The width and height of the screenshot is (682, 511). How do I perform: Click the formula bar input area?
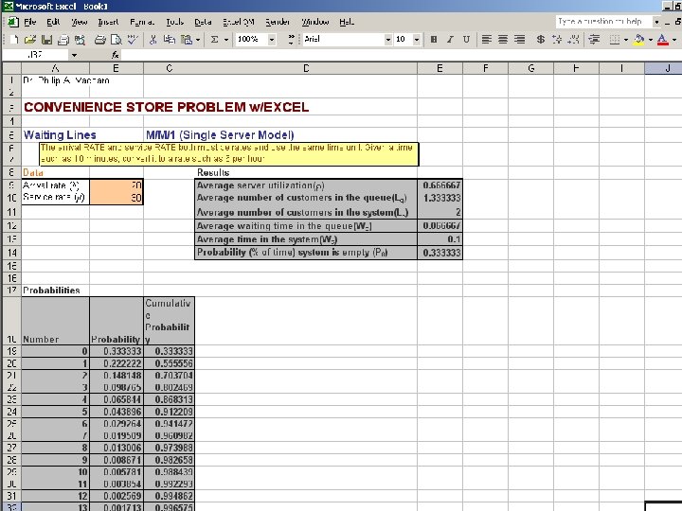click(x=400, y=55)
